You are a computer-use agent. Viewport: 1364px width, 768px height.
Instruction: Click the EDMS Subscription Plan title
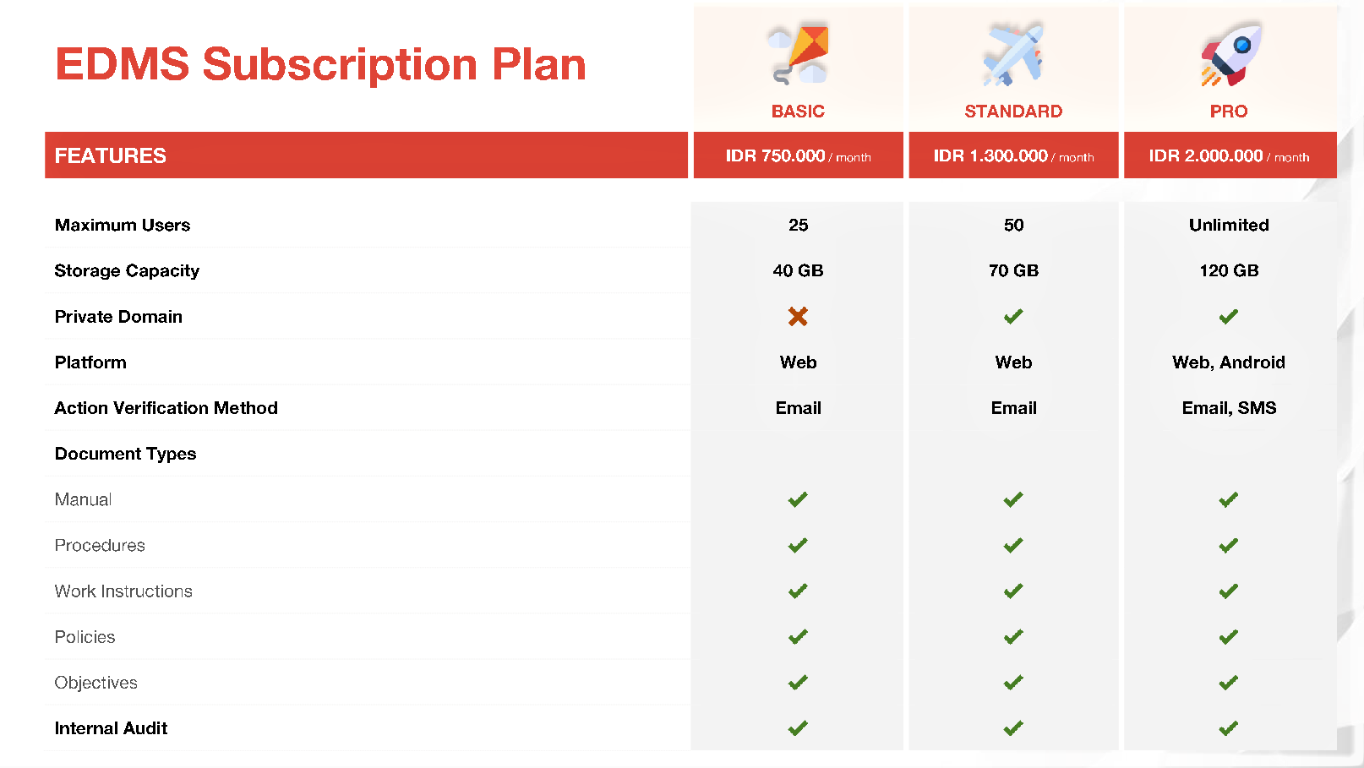click(320, 64)
